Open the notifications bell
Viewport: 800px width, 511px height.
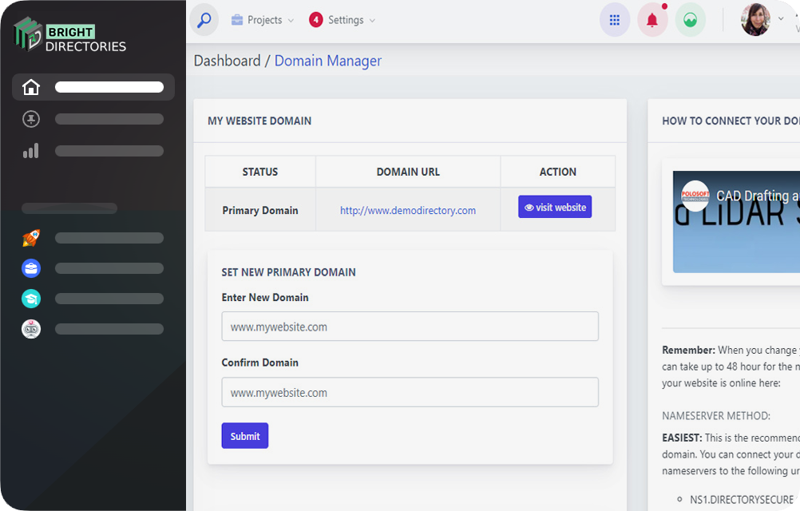click(x=652, y=21)
